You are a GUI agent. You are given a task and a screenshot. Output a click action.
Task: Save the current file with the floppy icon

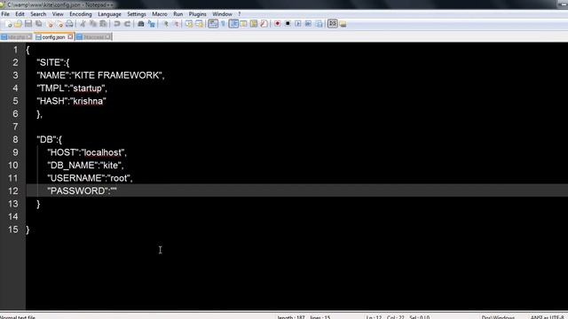pyautogui.click(x=28, y=24)
